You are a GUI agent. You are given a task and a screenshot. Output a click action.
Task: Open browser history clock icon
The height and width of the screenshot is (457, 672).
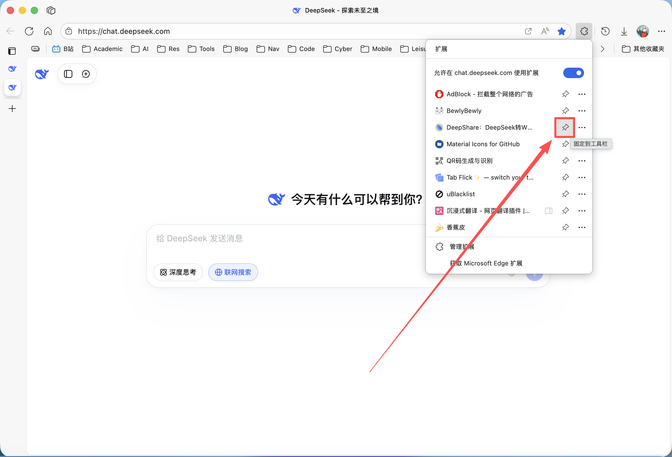pyautogui.click(x=605, y=31)
